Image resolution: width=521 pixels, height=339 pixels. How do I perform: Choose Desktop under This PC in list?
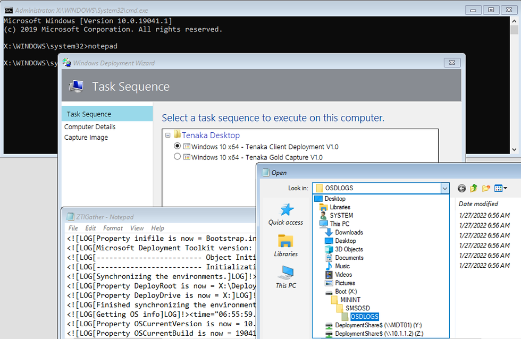345,241
